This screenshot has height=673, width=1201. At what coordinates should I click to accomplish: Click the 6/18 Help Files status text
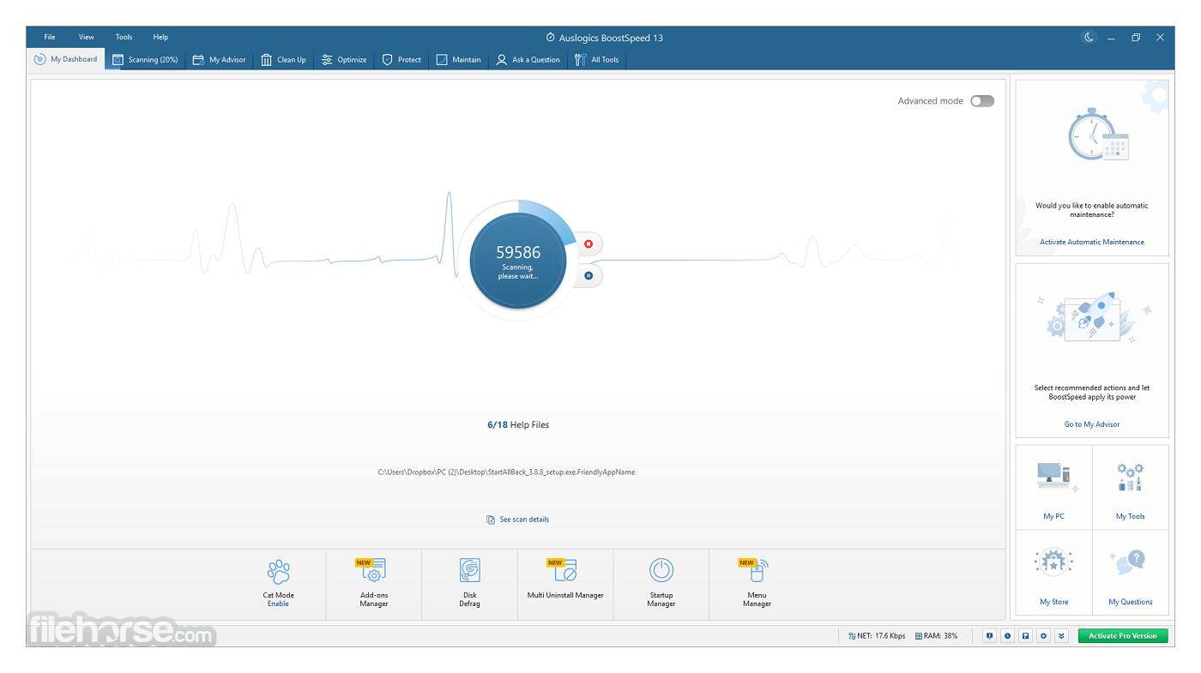518,425
